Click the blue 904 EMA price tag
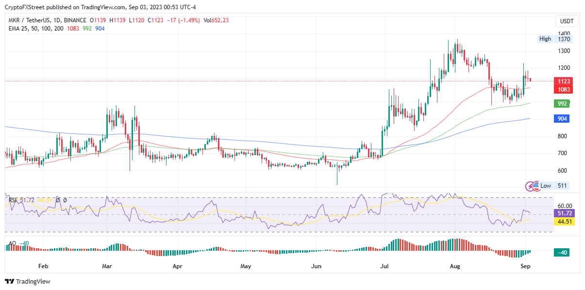585x290 pixels. pyautogui.click(x=562, y=119)
